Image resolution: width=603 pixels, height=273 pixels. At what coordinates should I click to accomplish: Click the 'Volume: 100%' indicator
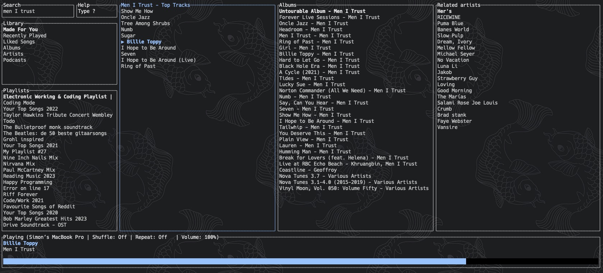point(199,237)
